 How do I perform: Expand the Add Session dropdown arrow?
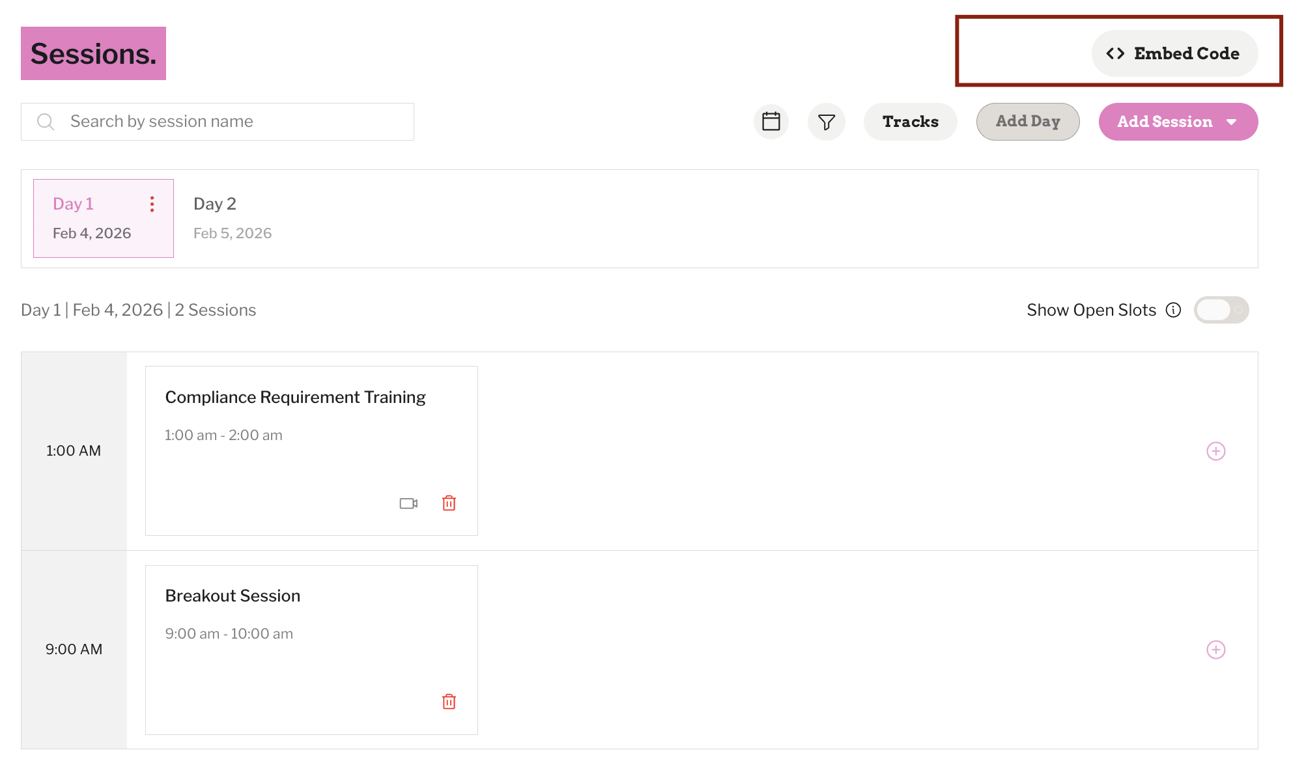point(1231,122)
